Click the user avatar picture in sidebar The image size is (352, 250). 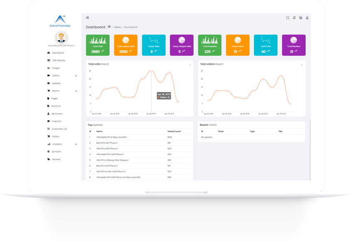61,37
